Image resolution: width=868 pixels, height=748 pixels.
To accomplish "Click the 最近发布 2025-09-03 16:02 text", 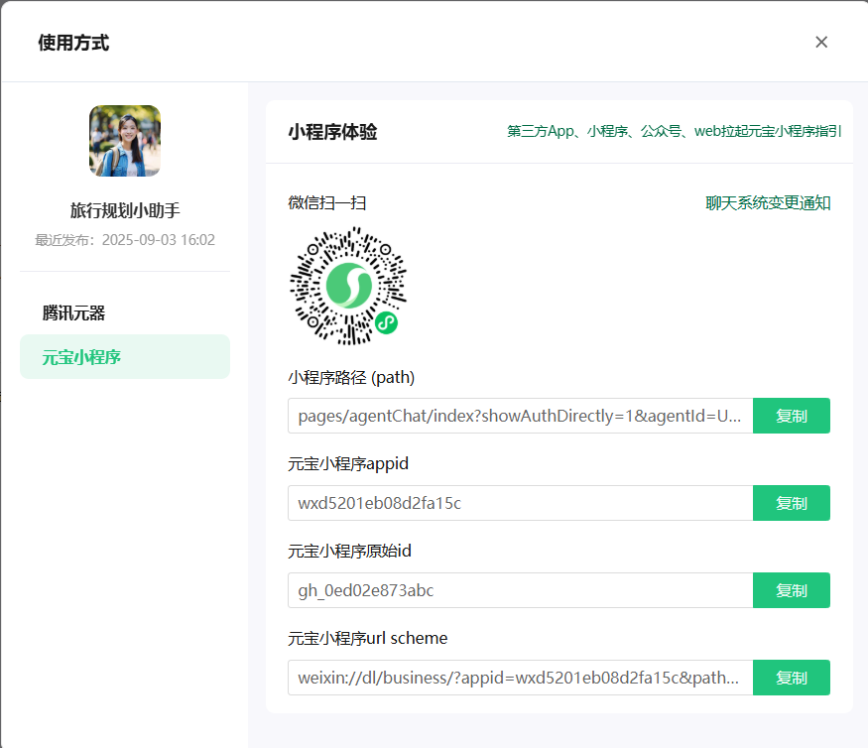I will click(x=125, y=240).
